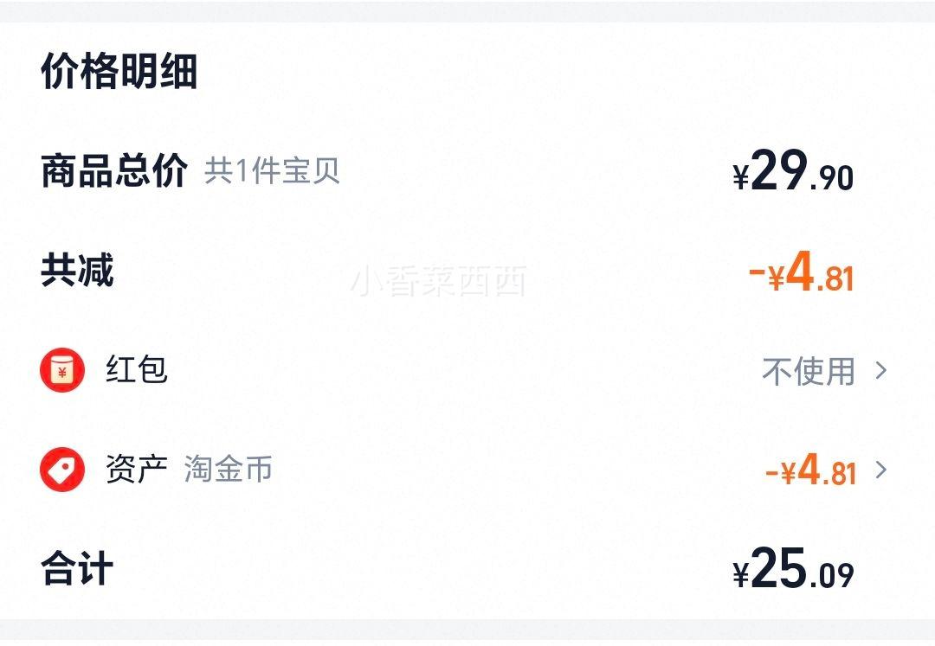Open 不使用 red packet selection
The width and height of the screenshot is (935, 646).
pos(809,371)
